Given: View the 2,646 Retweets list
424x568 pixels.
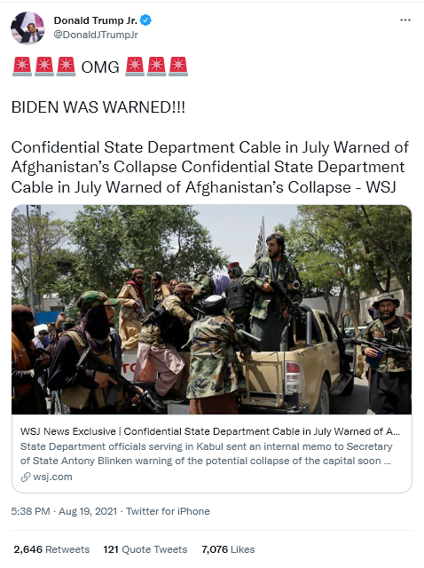Looking at the screenshot, I should 51,549.
